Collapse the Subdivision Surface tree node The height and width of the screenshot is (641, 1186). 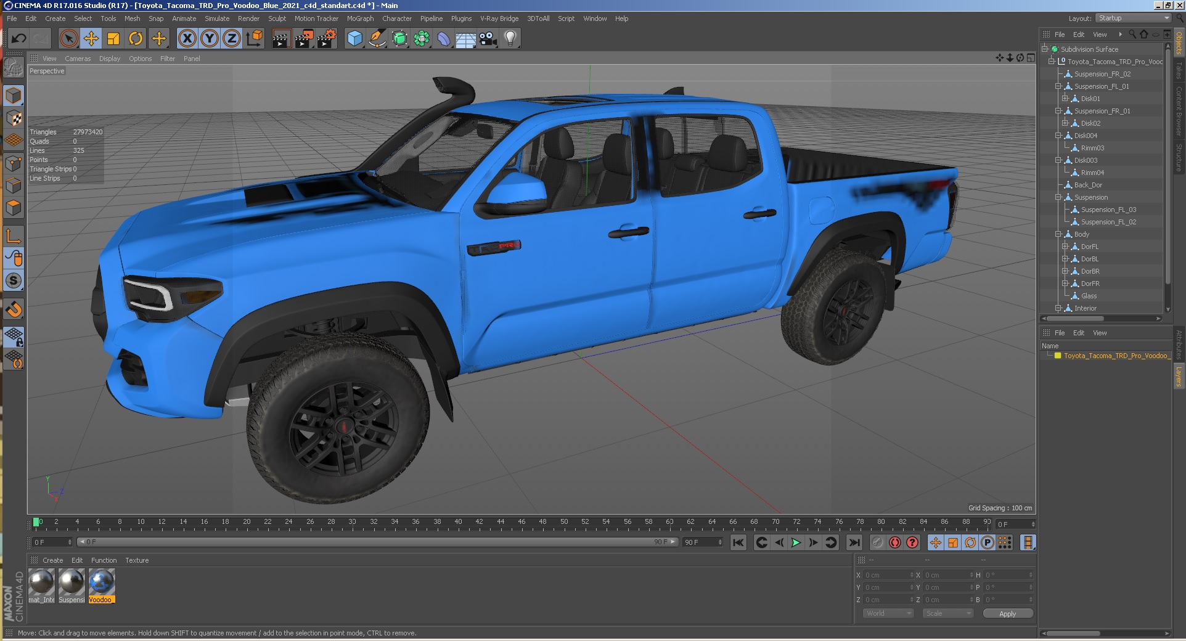1045,49
